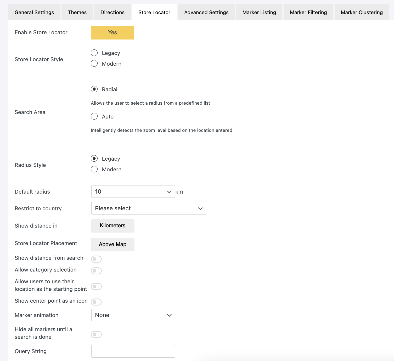Go to Marker Clustering tab
Viewport: 394px width, 361px height.
[x=362, y=12]
